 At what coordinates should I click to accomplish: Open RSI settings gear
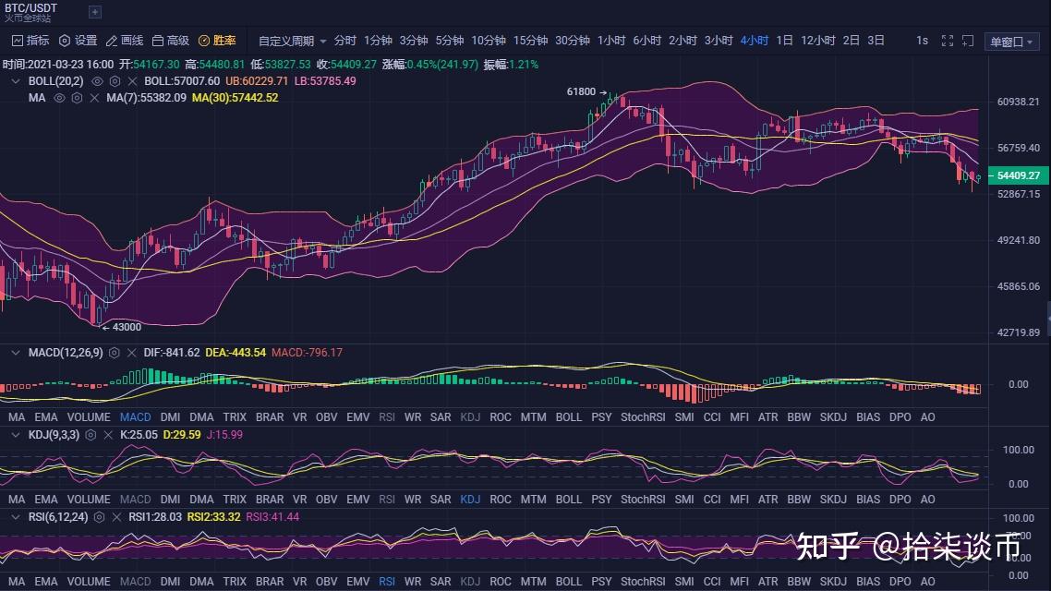99,517
